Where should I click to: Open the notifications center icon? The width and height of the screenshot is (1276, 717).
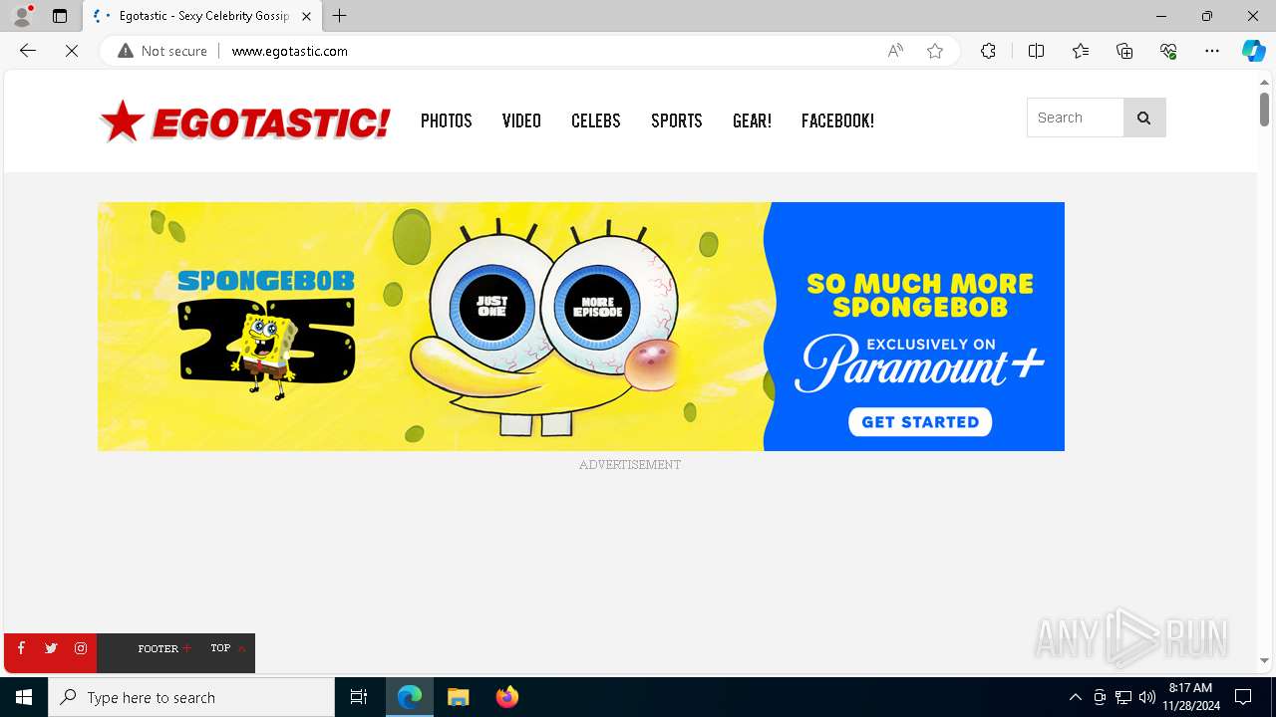point(1243,697)
